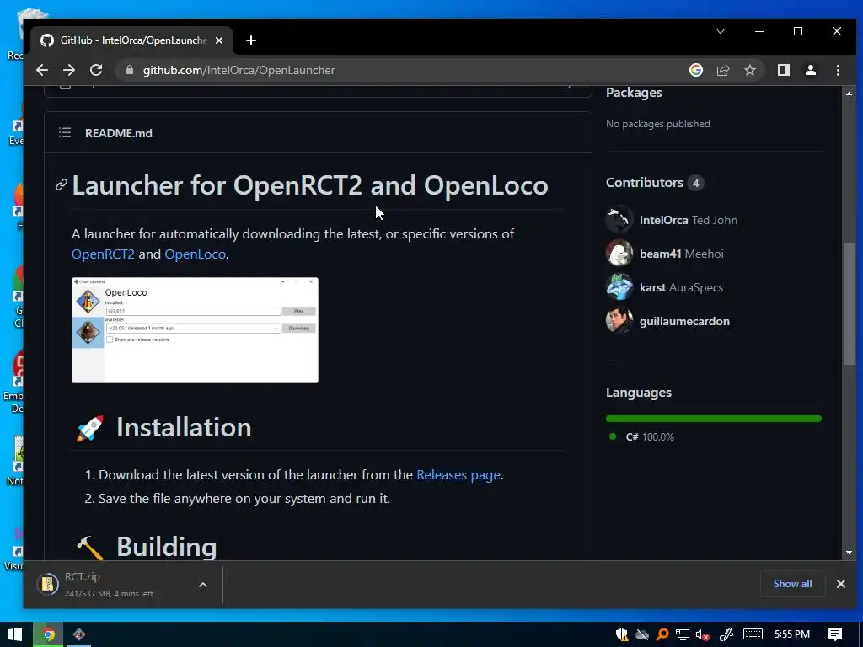Click the OneDrive cloud tray icon
Image resolution: width=863 pixels, height=647 pixels.
(642, 635)
